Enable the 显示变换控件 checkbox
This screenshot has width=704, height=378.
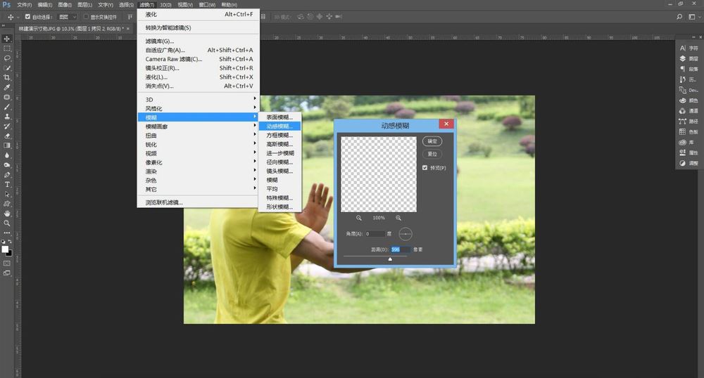tap(86, 16)
